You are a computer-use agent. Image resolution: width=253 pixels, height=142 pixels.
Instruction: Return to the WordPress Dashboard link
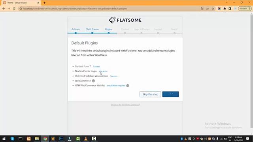pos(125,105)
